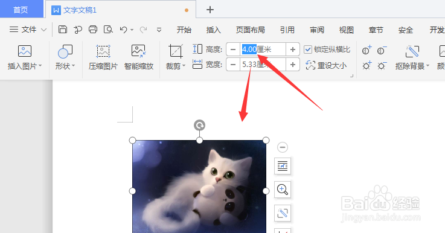Click the 插入图片 picture icon

(25, 51)
